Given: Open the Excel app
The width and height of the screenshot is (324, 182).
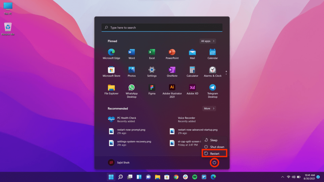Looking at the screenshot, I should coord(152,54).
